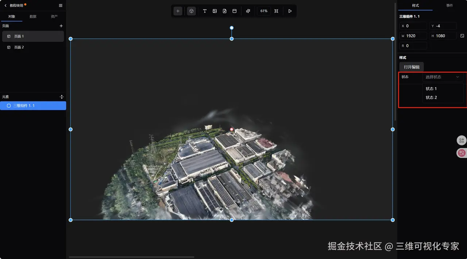The width and height of the screenshot is (467, 259).
Task: Select the 3D cube component tool
Action: (191, 11)
